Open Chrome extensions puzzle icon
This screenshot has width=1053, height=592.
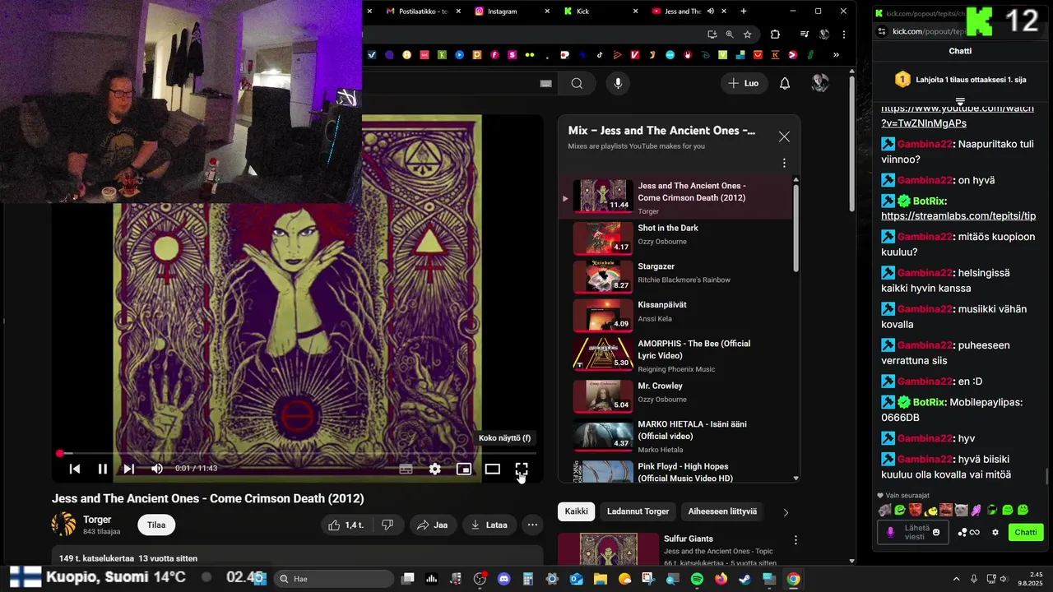[x=775, y=35]
